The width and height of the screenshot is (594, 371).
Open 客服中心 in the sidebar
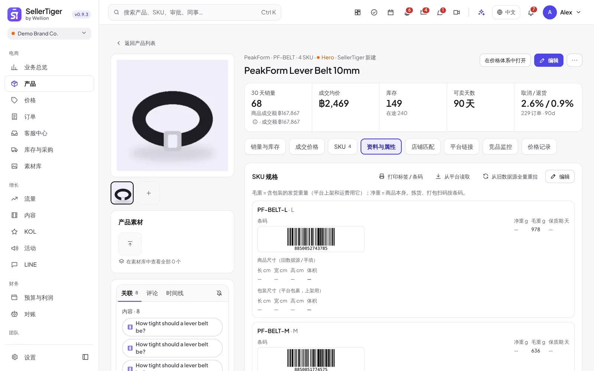click(x=49, y=133)
